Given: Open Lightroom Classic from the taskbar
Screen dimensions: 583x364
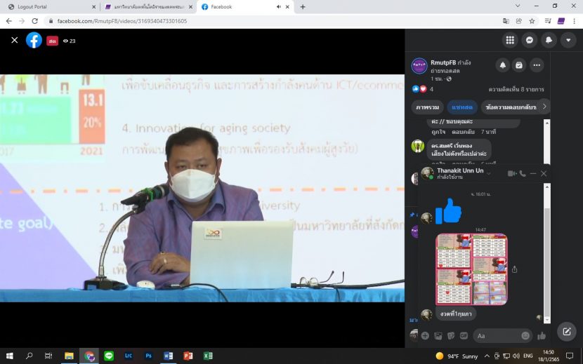Looking at the screenshot, I should (129, 356).
